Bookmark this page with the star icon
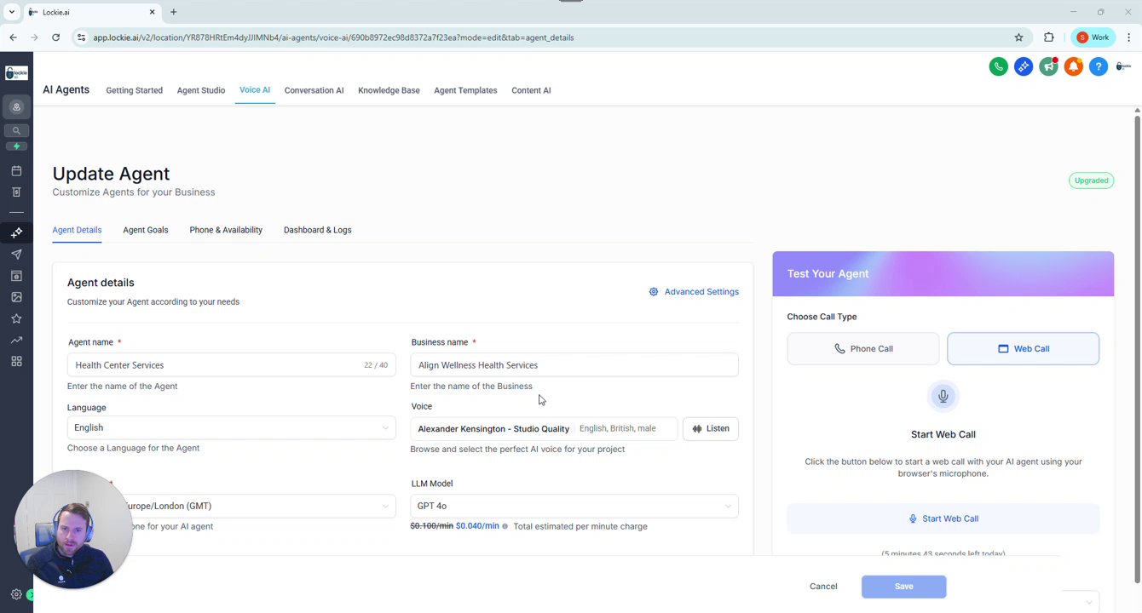Screen dimensions: 1142x613 [1018, 37]
